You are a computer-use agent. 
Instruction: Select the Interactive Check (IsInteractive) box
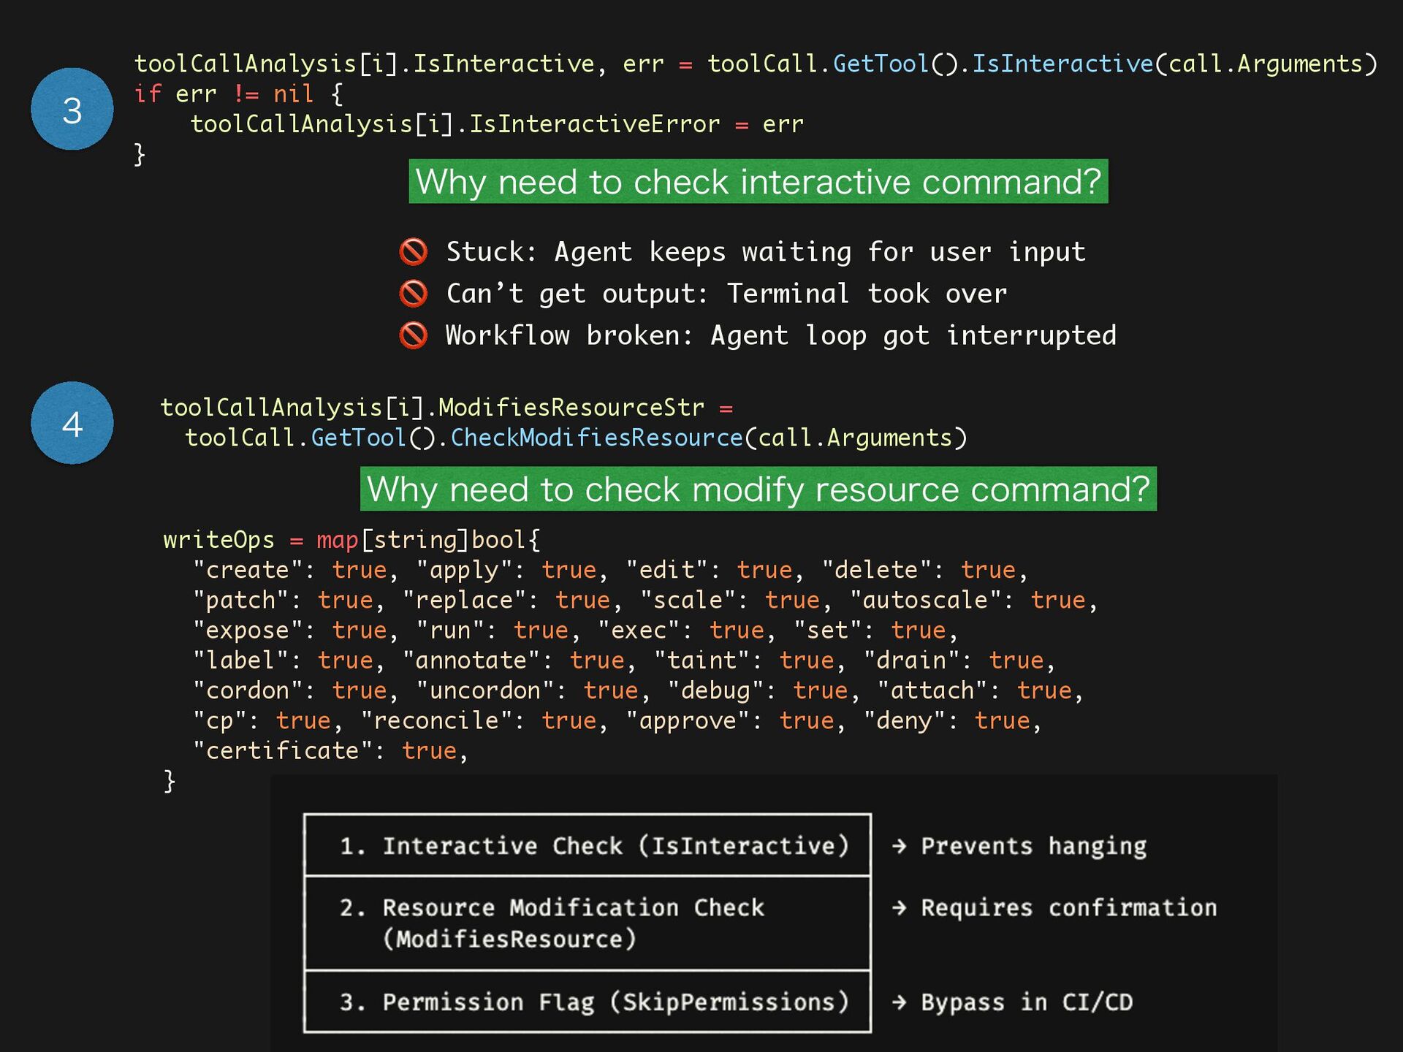(x=588, y=845)
